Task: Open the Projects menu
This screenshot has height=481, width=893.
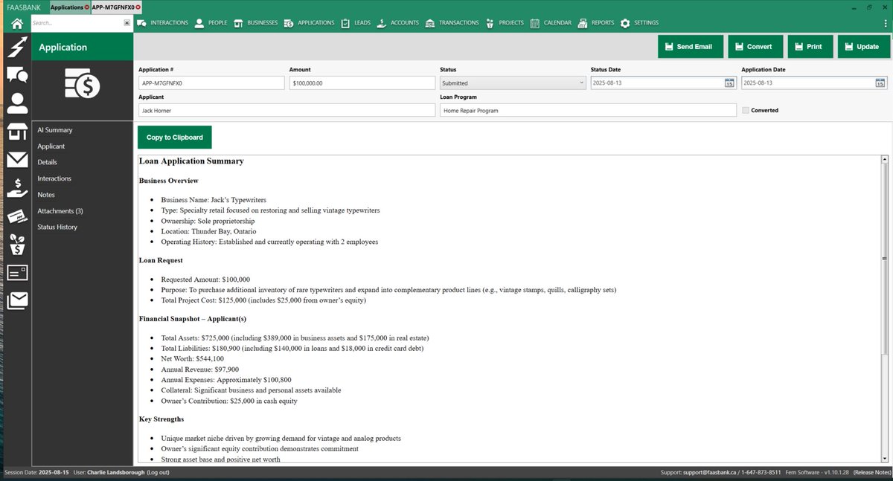Action: tap(505, 23)
